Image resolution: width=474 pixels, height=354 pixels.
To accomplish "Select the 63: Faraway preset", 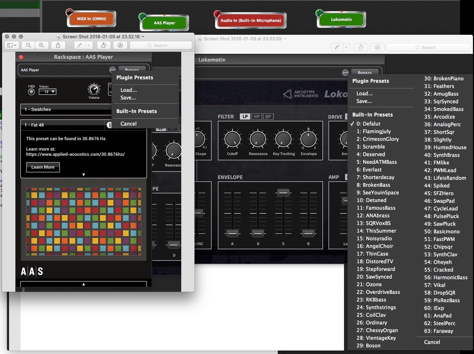I will coord(439,331).
